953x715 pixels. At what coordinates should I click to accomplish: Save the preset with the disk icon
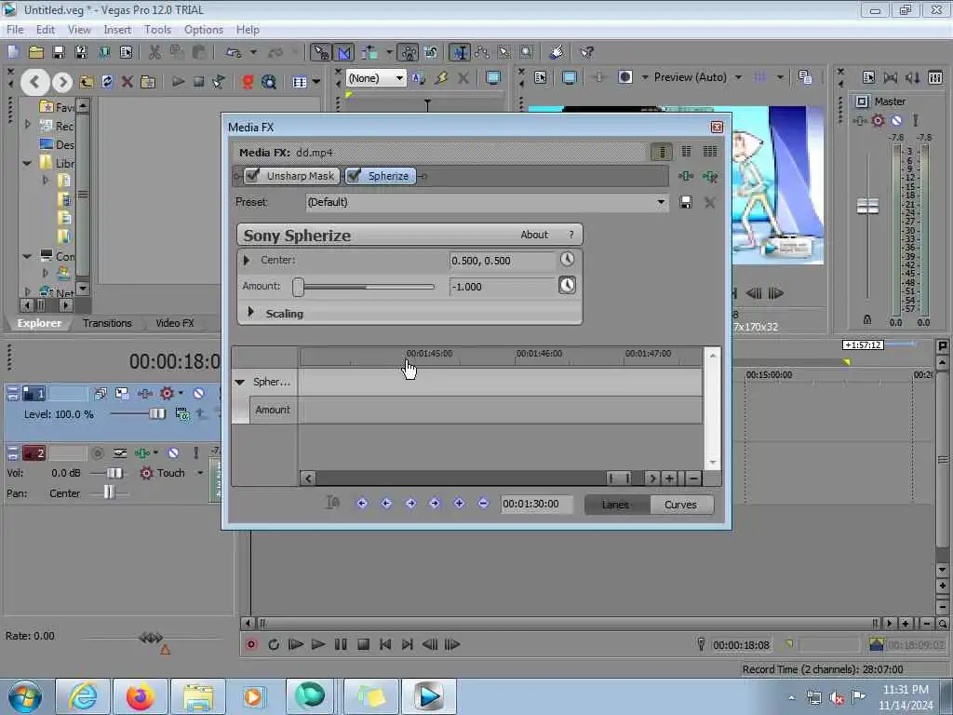[x=686, y=202]
